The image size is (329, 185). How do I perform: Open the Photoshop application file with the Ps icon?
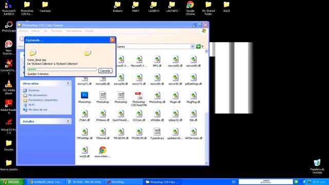click(x=84, y=98)
